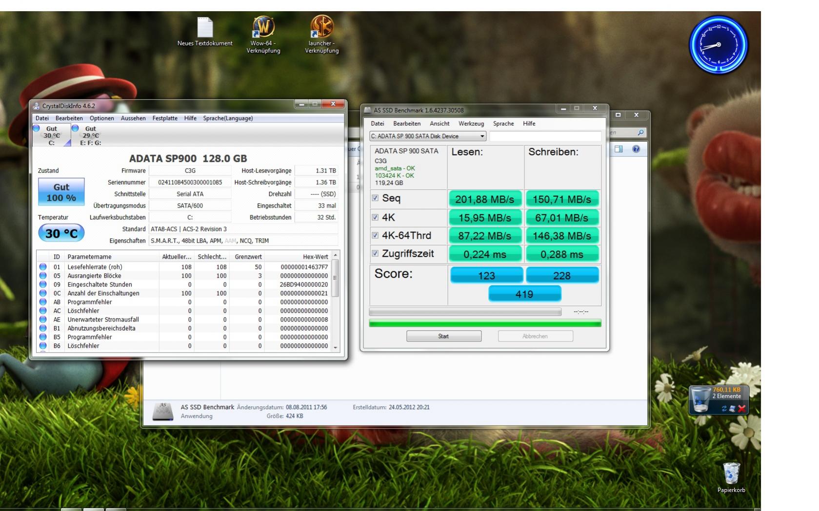Toggle the preview pane icon in Explorer
Viewport: 819px width, 511px height.
(x=619, y=149)
